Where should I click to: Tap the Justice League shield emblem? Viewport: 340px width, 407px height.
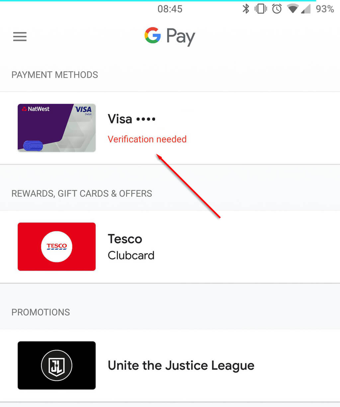[x=56, y=366]
